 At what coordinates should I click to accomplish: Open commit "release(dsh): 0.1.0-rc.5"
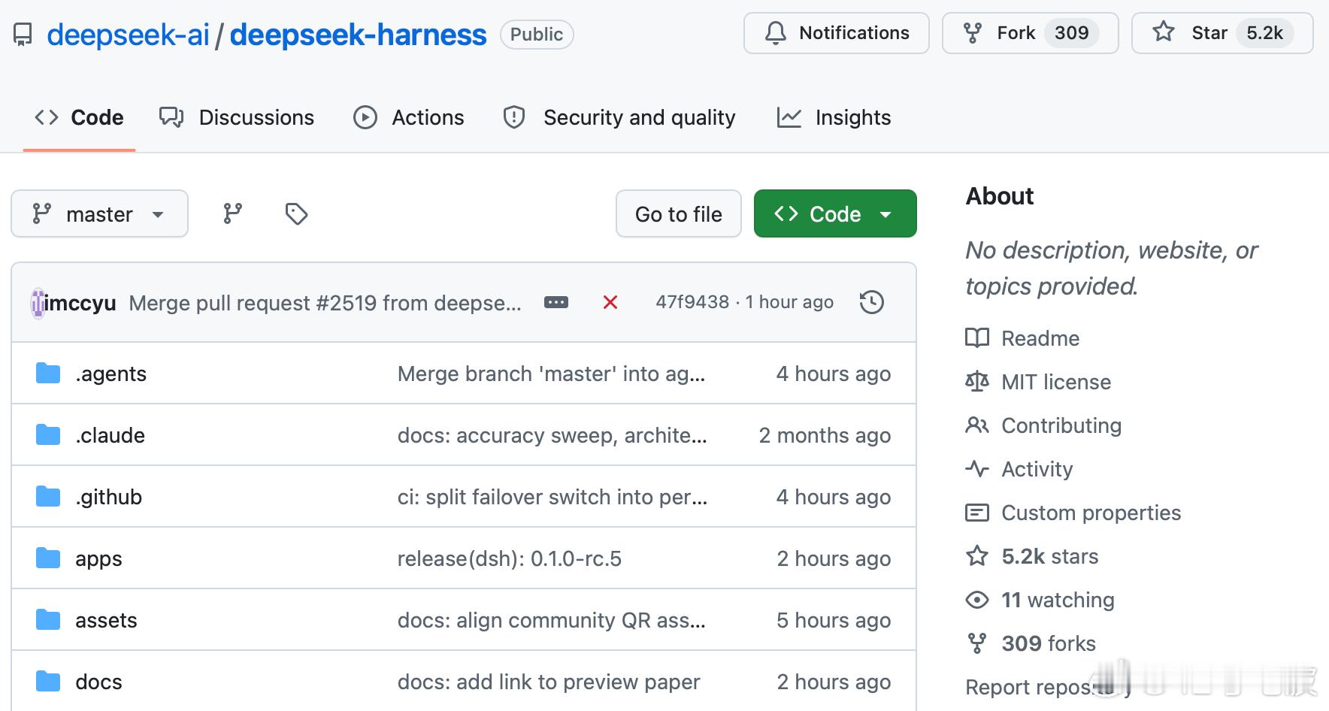pyautogui.click(x=510, y=558)
